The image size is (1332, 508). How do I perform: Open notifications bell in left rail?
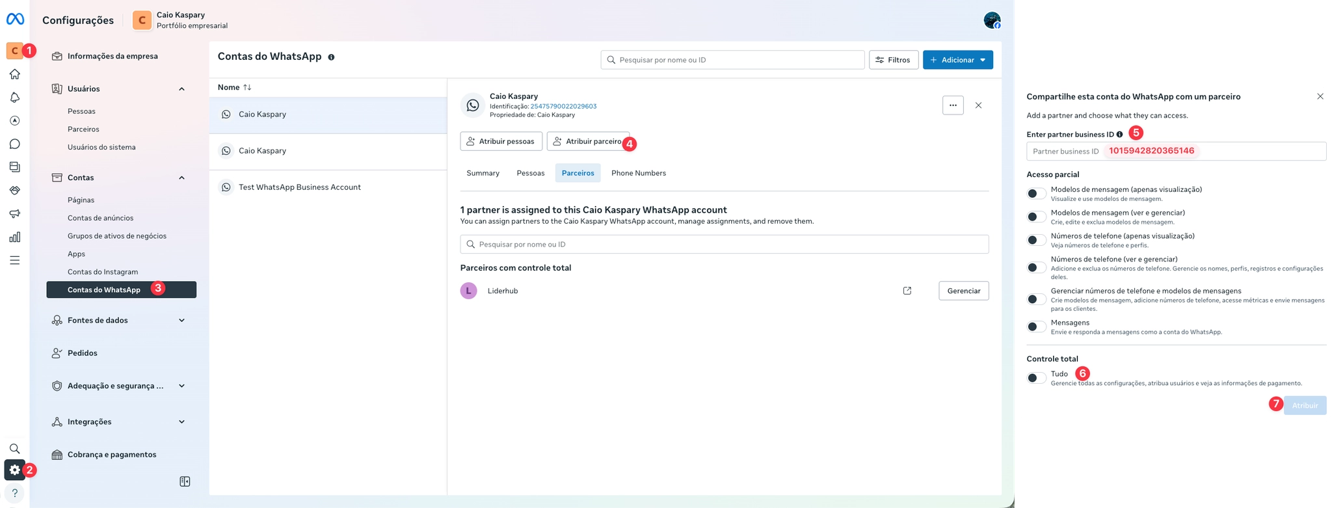click(x=14, y=98)
